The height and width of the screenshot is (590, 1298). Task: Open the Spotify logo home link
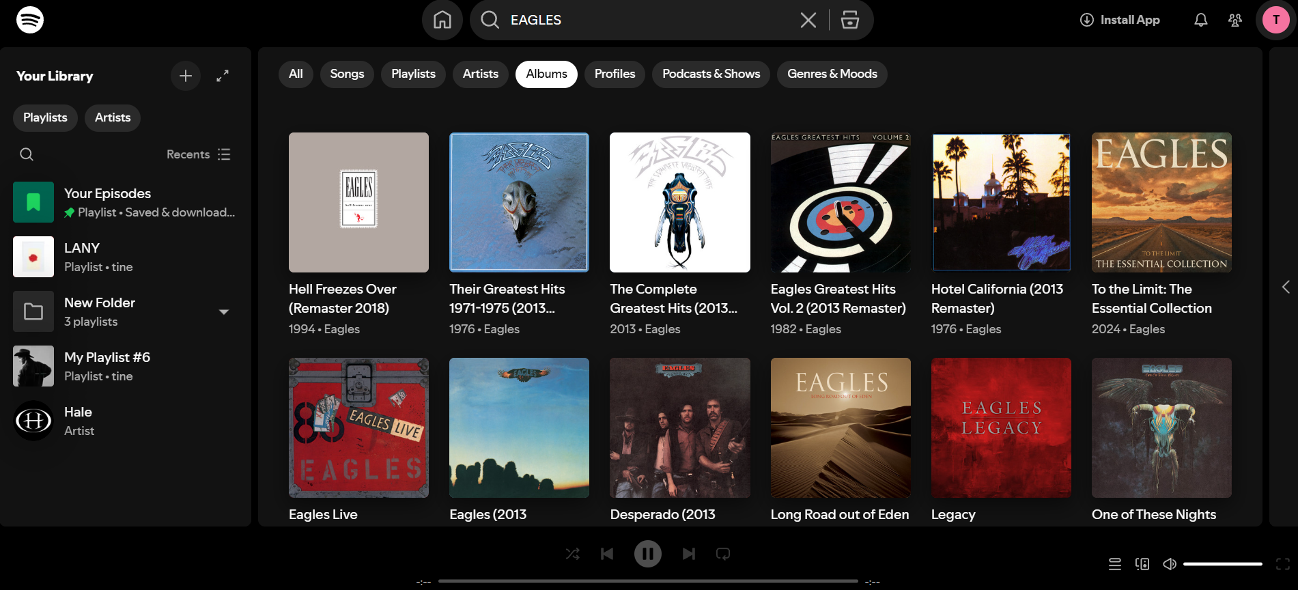click(30, 20)
